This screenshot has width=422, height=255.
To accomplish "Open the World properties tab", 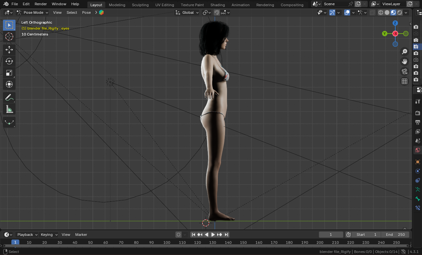I will 418,150.
